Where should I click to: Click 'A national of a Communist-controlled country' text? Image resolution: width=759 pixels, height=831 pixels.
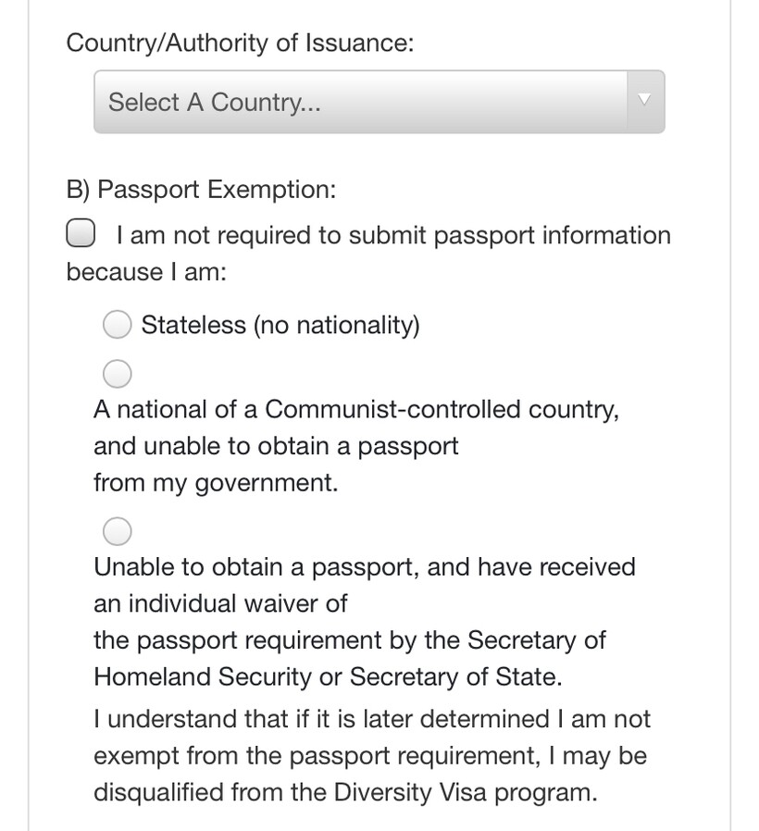pos(356,409)
